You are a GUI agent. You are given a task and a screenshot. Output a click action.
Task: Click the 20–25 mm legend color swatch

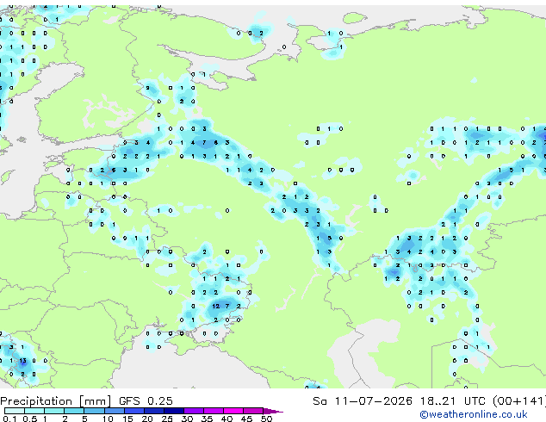pos(153,411)
